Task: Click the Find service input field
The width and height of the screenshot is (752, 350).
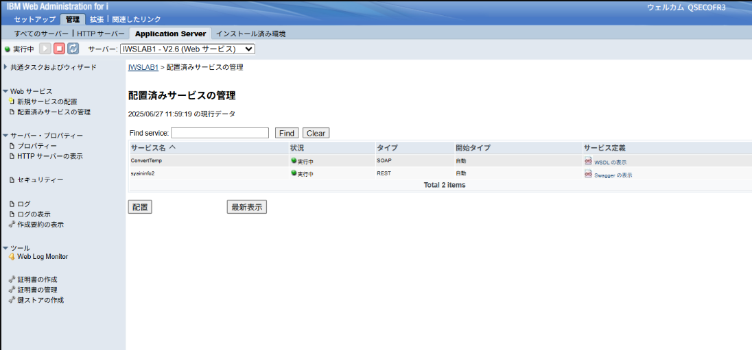Action: tap(220, 133)
